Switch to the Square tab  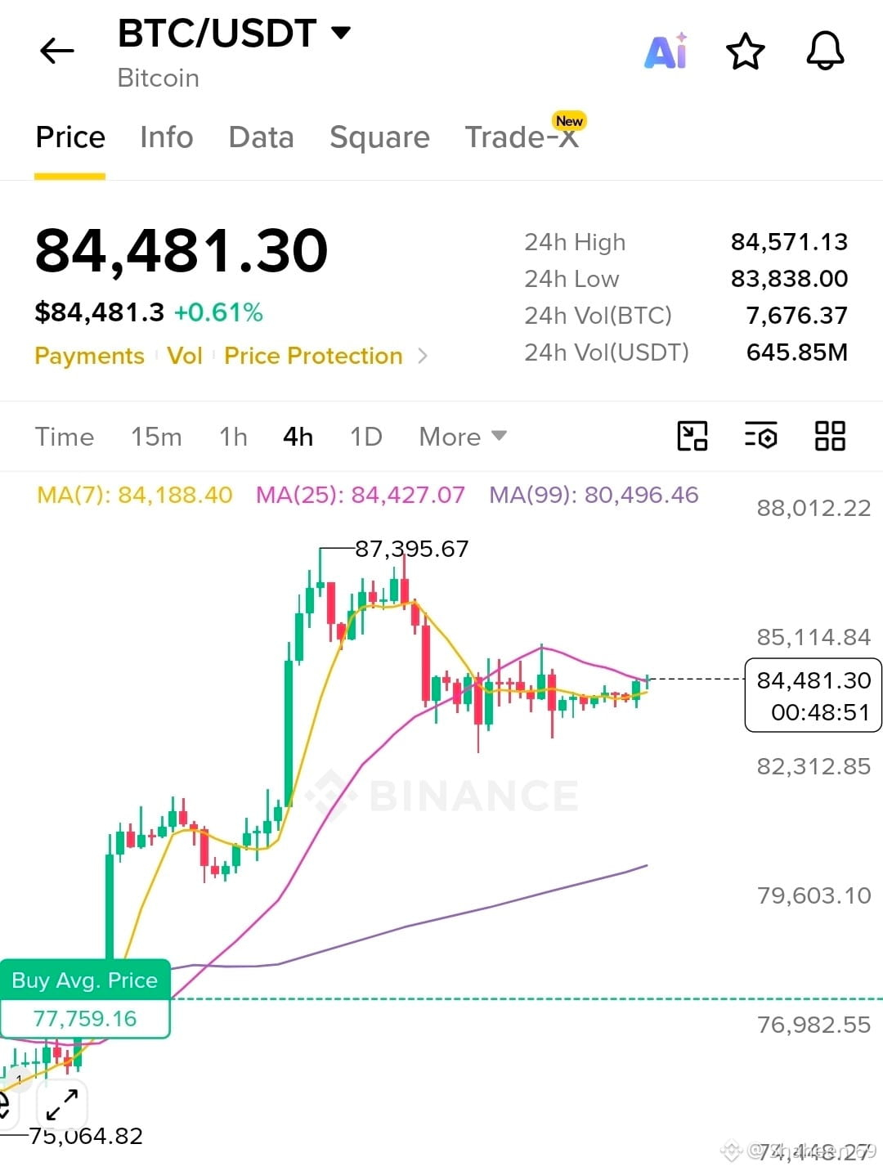379,137
